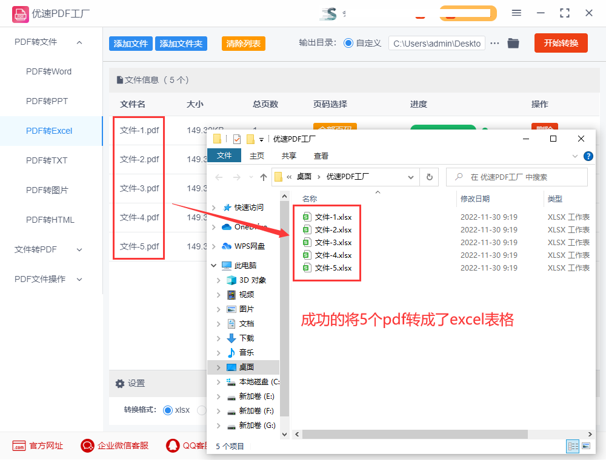
Task: Click the 文件-3.xlsx file icon
Action: pos(307,242)
